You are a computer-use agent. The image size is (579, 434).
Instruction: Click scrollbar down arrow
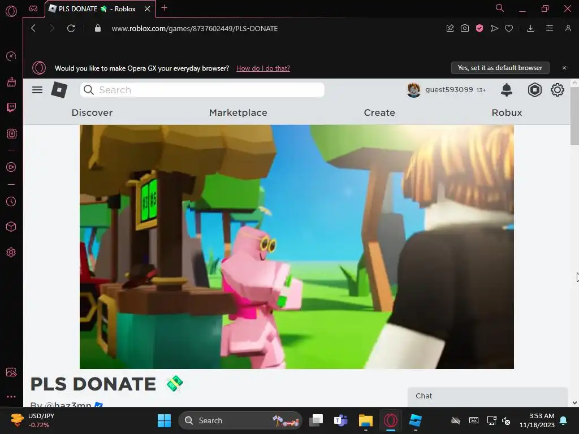tap(574, 402)
